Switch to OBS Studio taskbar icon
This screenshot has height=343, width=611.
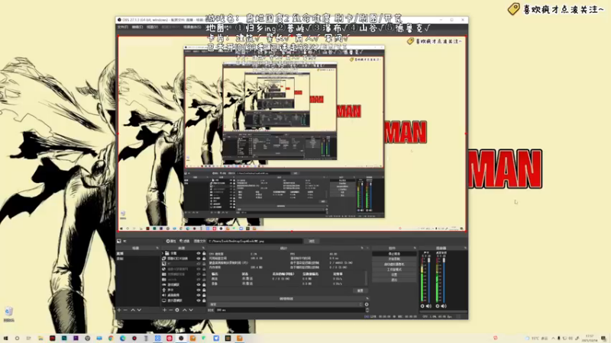point(181,338)
